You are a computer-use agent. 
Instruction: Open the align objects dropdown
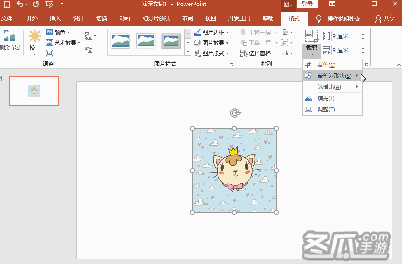click(287, 32)
